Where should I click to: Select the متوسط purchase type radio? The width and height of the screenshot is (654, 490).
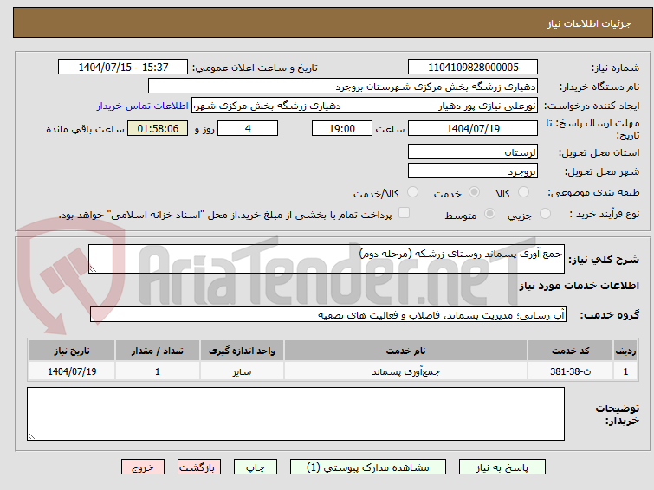(x=489, y=214)
